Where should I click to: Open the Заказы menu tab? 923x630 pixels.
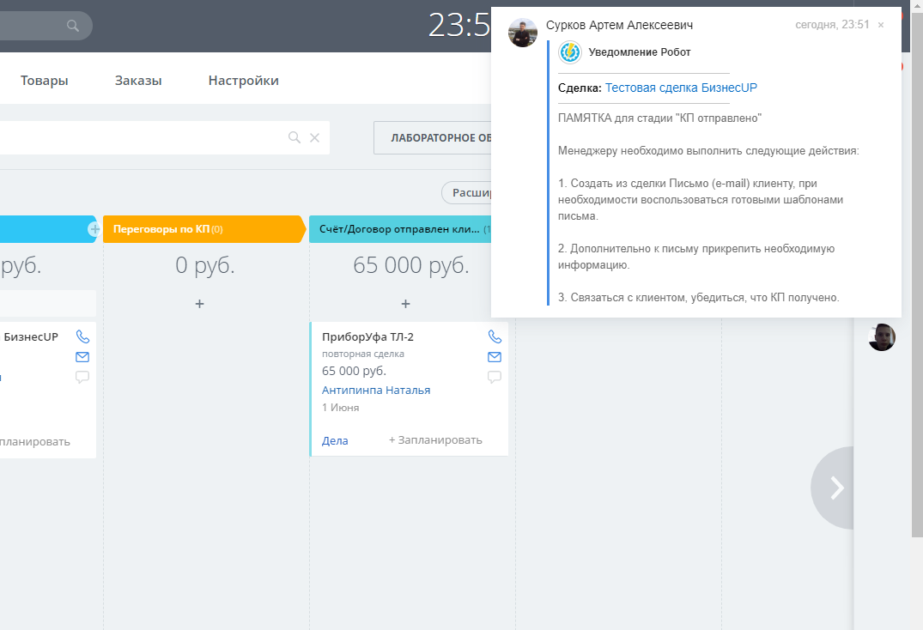(138, 81)
